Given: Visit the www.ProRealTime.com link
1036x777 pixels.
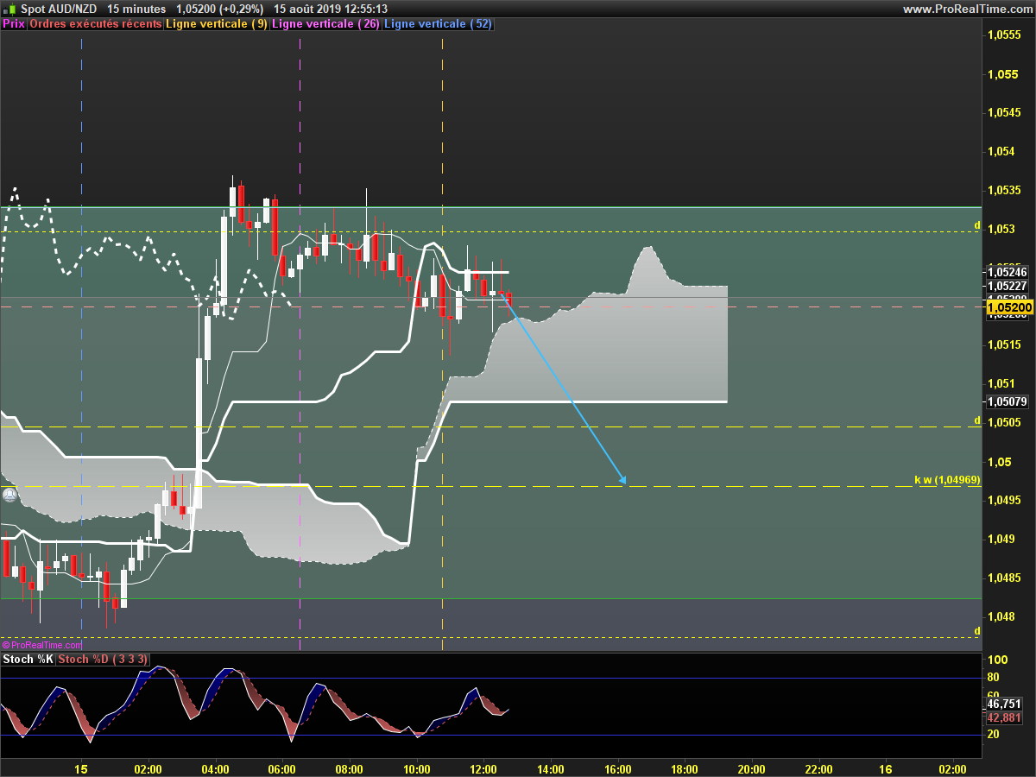Looking at the screenshot, I should pyautogui.click(x=967, y=9).
